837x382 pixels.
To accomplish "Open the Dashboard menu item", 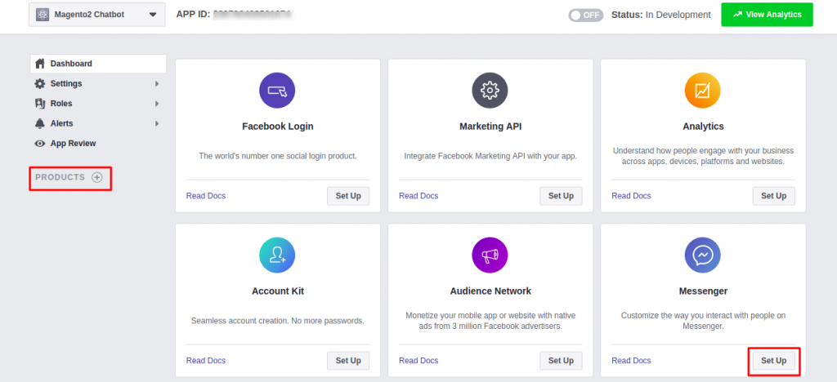I will (x=98, y=64).
